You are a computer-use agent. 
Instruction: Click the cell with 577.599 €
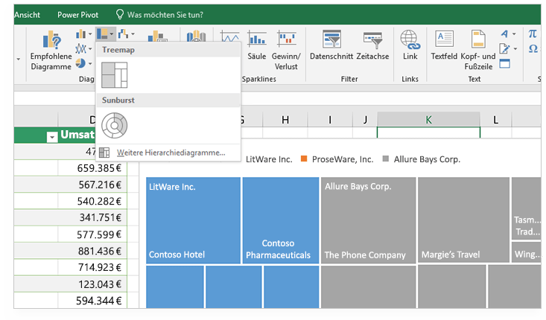pos(92,234)
